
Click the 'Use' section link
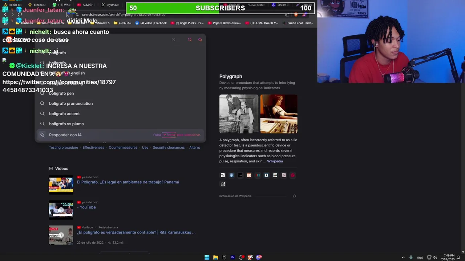coord(145,148)
